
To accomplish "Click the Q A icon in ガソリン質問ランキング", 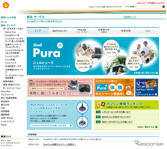I will [x=100, y=105].
